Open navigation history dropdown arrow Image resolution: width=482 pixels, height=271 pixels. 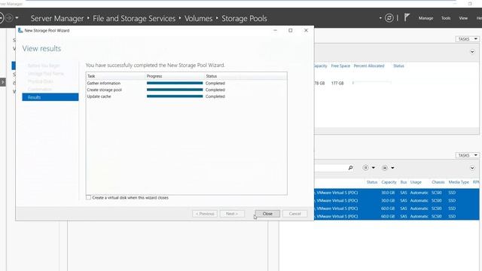(x=17, y=18)
